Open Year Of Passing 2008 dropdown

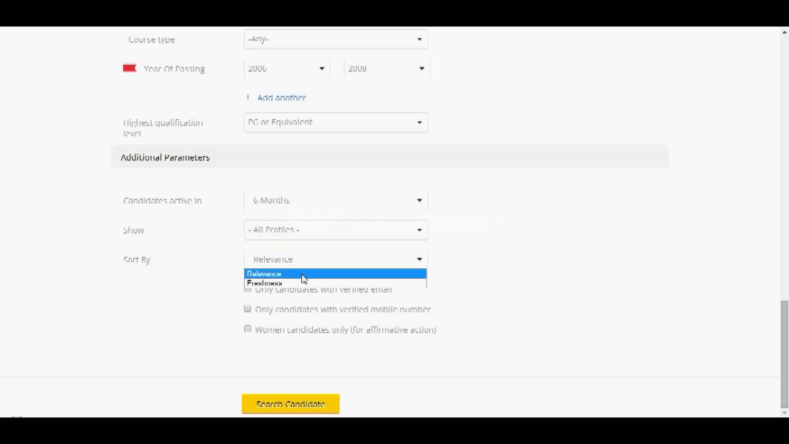(x=386, y=68)
